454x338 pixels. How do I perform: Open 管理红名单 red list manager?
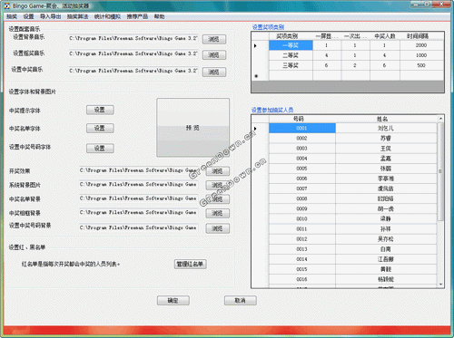tap(190, 265)
